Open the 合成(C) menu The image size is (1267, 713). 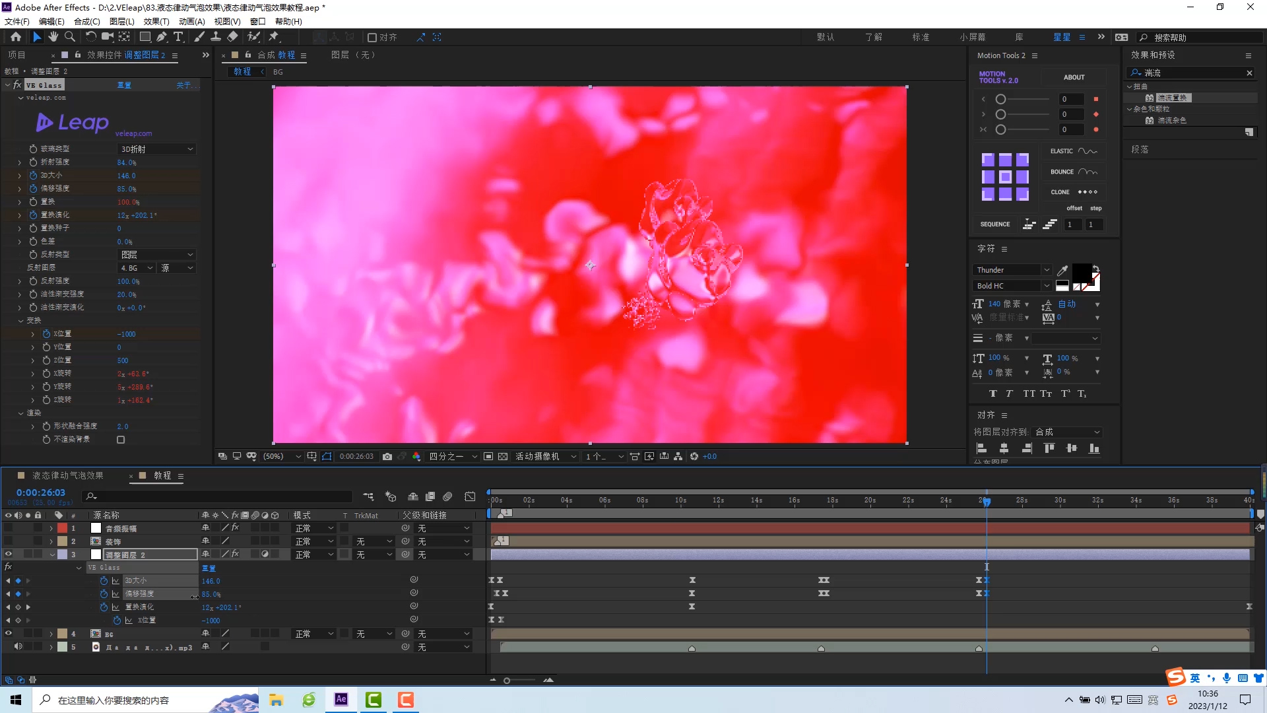coord(87,21)
